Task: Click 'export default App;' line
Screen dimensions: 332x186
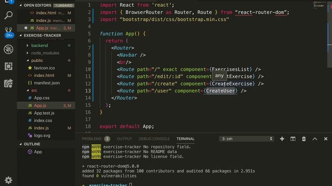Action: coord(127,126)
